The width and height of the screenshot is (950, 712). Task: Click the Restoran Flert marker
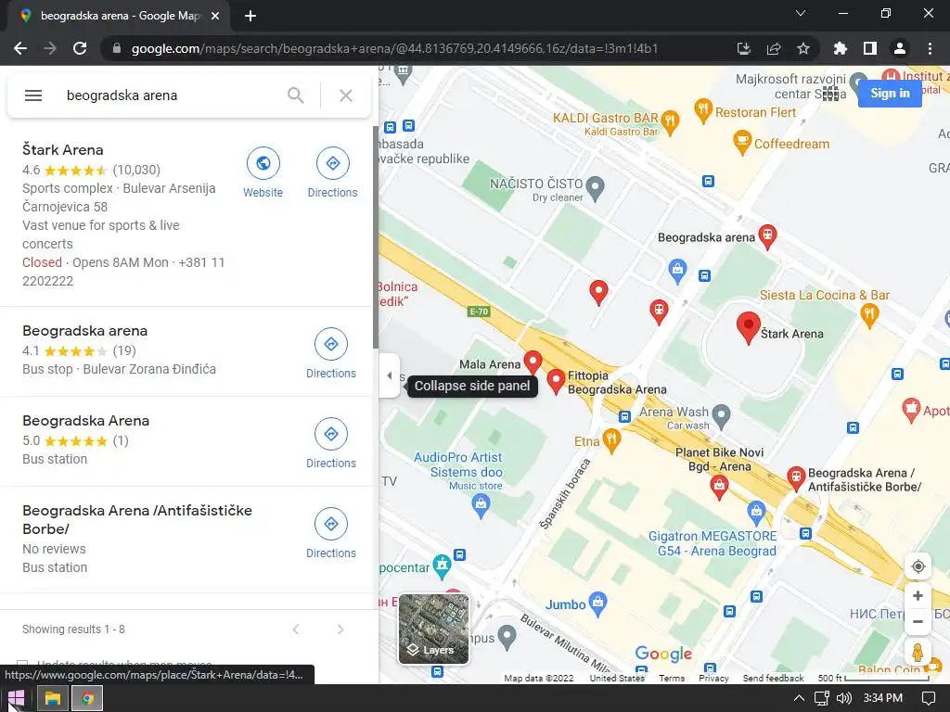tap(703, 111)
